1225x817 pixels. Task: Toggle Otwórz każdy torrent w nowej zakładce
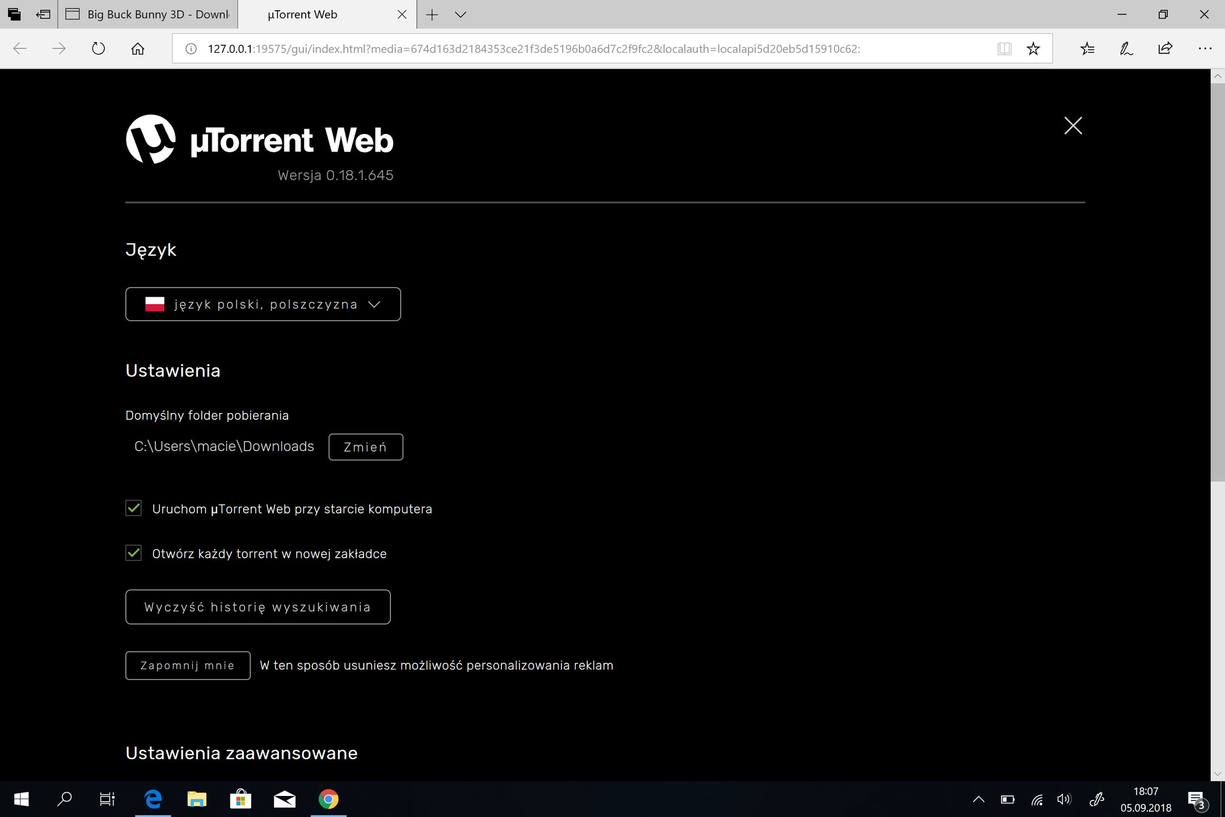click(134, 553)
